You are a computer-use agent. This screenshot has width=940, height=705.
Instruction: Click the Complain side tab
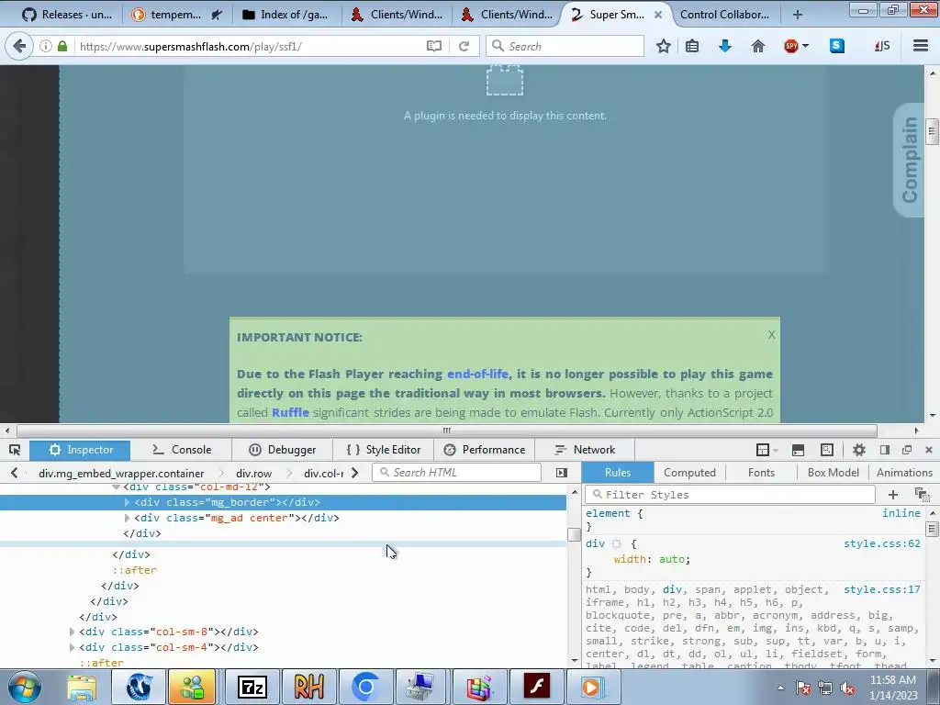click(x=910, y=160)
